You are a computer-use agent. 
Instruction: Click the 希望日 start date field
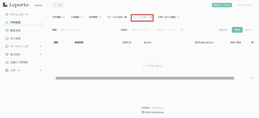(141, 30)
